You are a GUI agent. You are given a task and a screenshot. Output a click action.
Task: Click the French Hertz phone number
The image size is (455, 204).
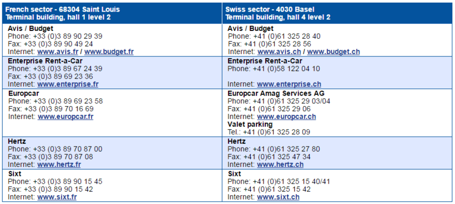coord(68,149)
